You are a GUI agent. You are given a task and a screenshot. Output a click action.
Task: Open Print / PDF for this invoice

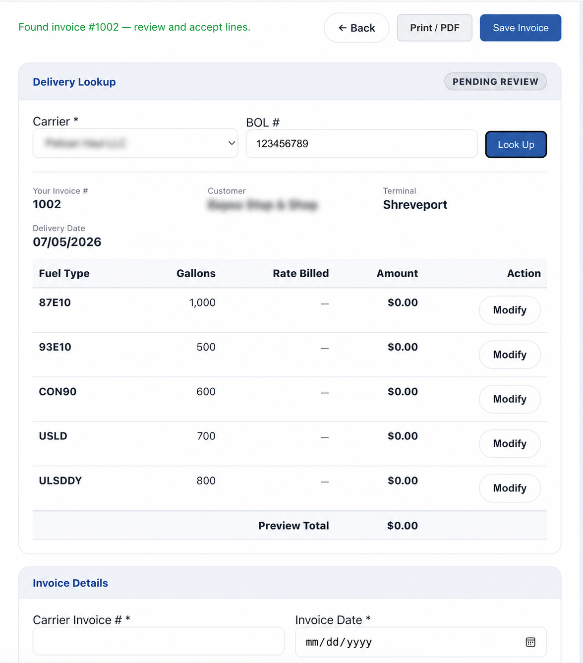(x=435, y=28)
